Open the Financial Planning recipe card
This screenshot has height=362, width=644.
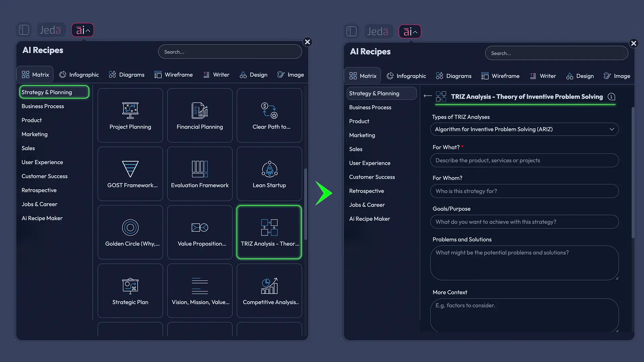click(200, 115)
